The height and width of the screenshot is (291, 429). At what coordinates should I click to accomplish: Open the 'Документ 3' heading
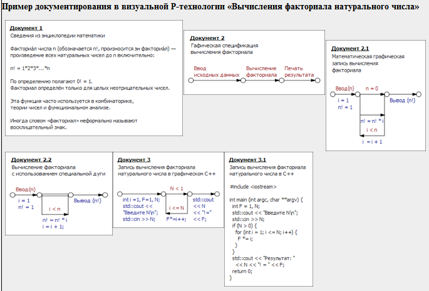[133, 160]
